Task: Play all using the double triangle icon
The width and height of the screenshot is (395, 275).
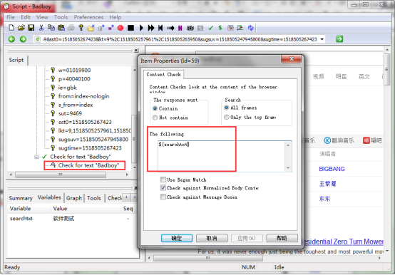Action: tap(151, 28)
